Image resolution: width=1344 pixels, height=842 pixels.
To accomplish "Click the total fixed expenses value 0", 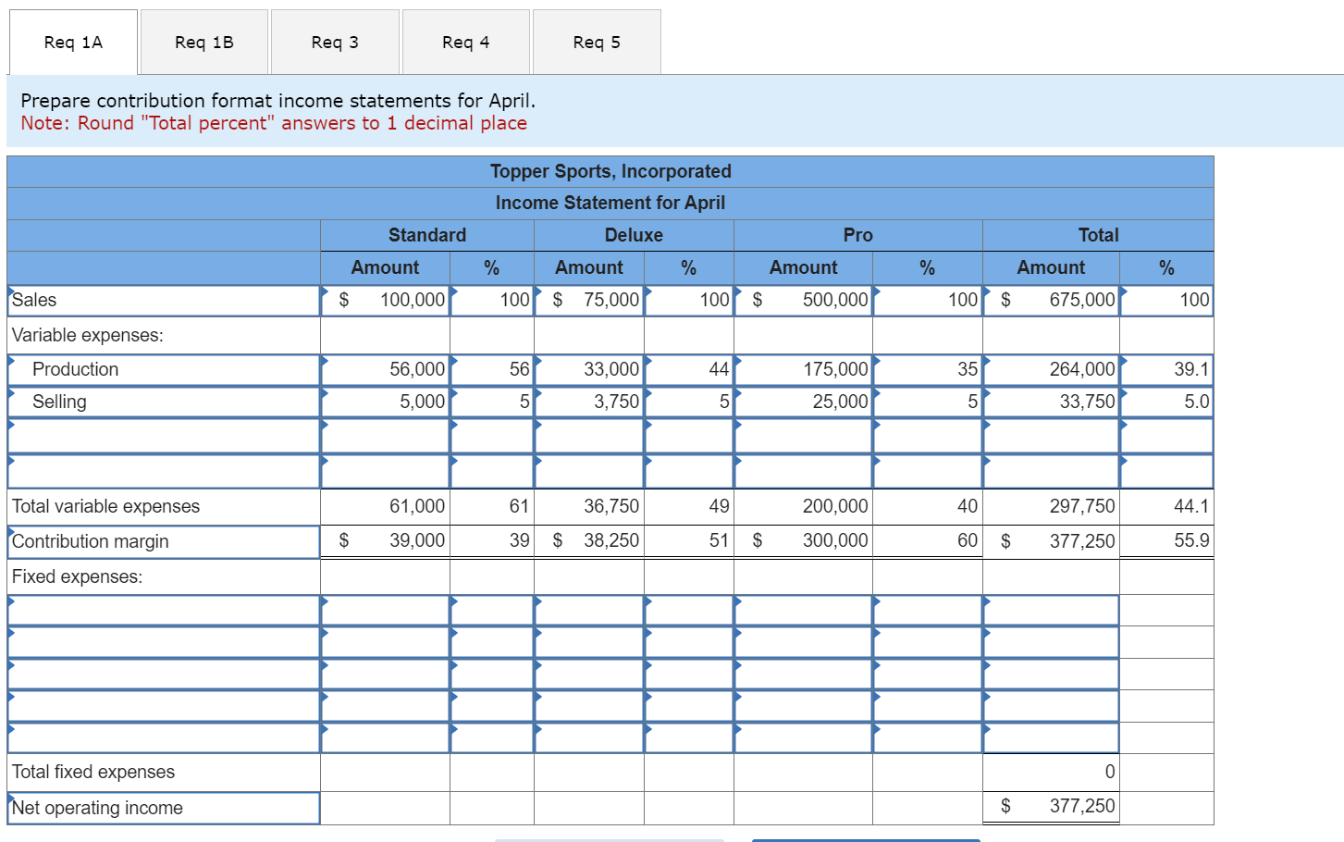I will tap(1051, 773).
